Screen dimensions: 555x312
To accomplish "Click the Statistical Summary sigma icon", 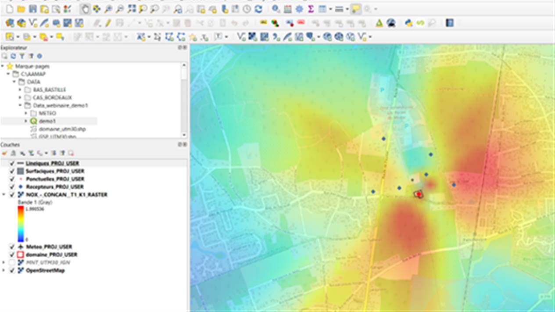I will (311, 9).
